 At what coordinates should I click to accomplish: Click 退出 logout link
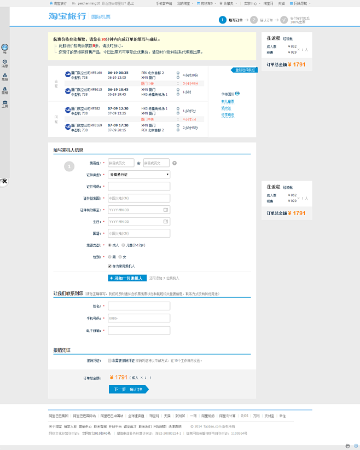130,3
